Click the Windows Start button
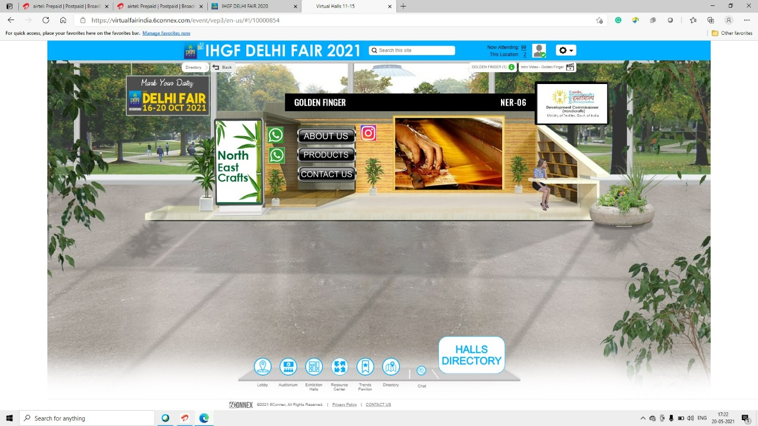The image size is (758, 426). (9, 418)
